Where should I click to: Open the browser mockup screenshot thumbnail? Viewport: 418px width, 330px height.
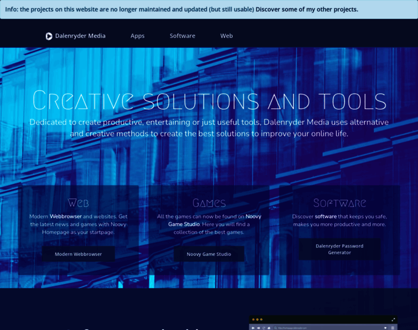pos(323,323)
